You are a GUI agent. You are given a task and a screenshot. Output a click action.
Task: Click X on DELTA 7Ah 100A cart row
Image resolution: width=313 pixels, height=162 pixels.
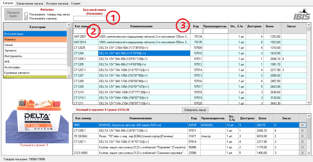click(302, 142)
